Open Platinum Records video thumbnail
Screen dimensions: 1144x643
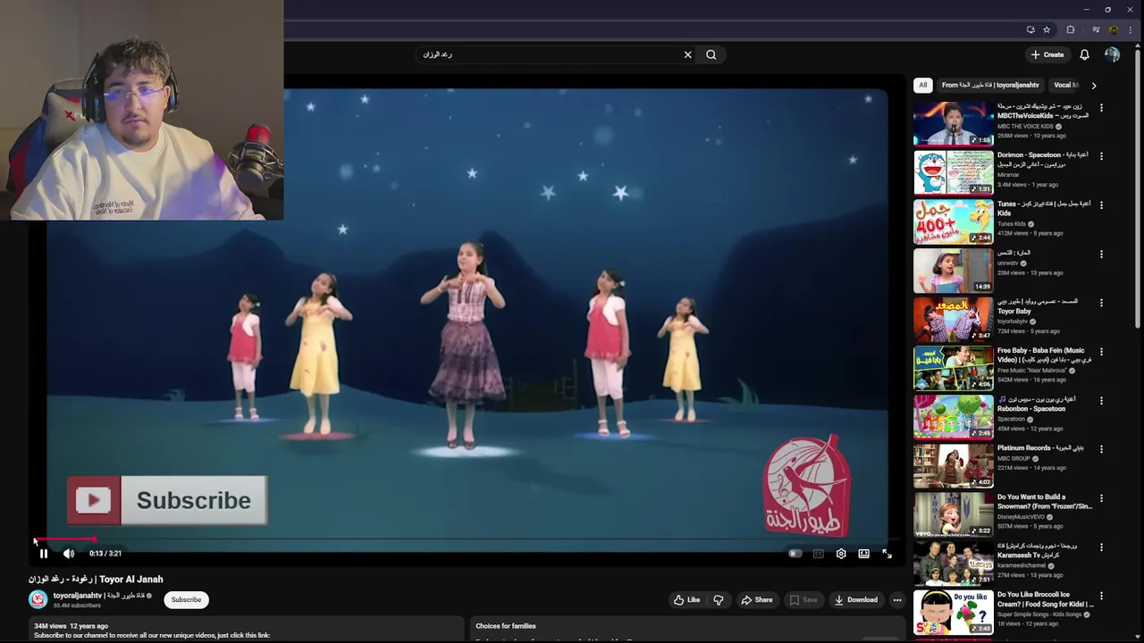click(953, 465)
